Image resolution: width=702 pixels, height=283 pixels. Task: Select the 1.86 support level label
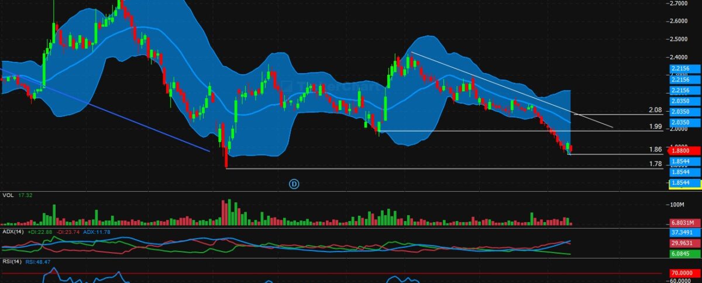(x=655, y=150)
